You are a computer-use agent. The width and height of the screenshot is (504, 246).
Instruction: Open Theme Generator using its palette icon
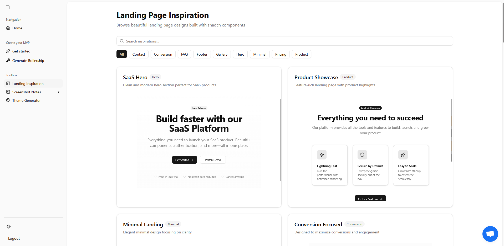pos(8,100)
